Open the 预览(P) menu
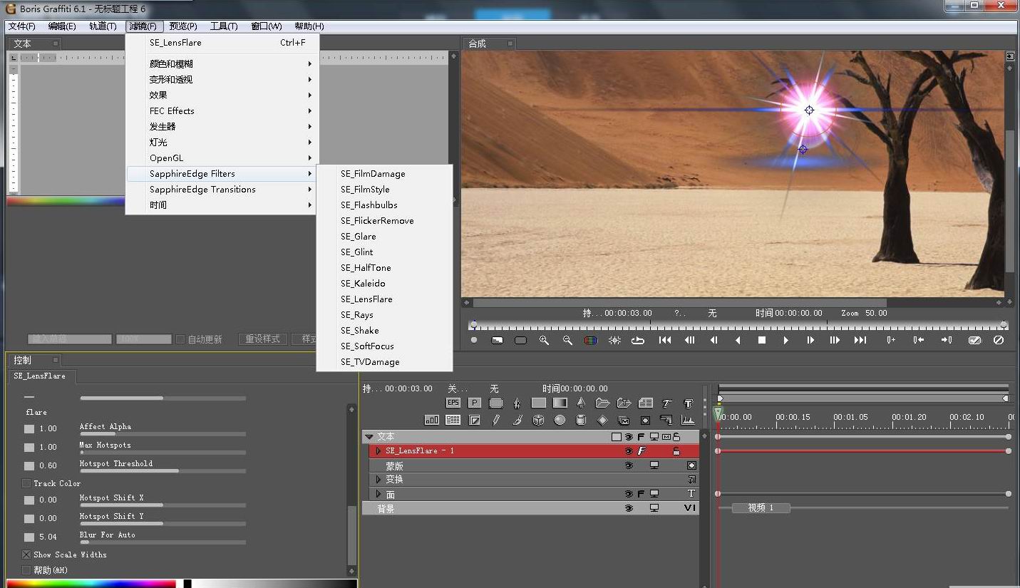The width and height of the screenshot is (1020, 588). click(183, 26)
